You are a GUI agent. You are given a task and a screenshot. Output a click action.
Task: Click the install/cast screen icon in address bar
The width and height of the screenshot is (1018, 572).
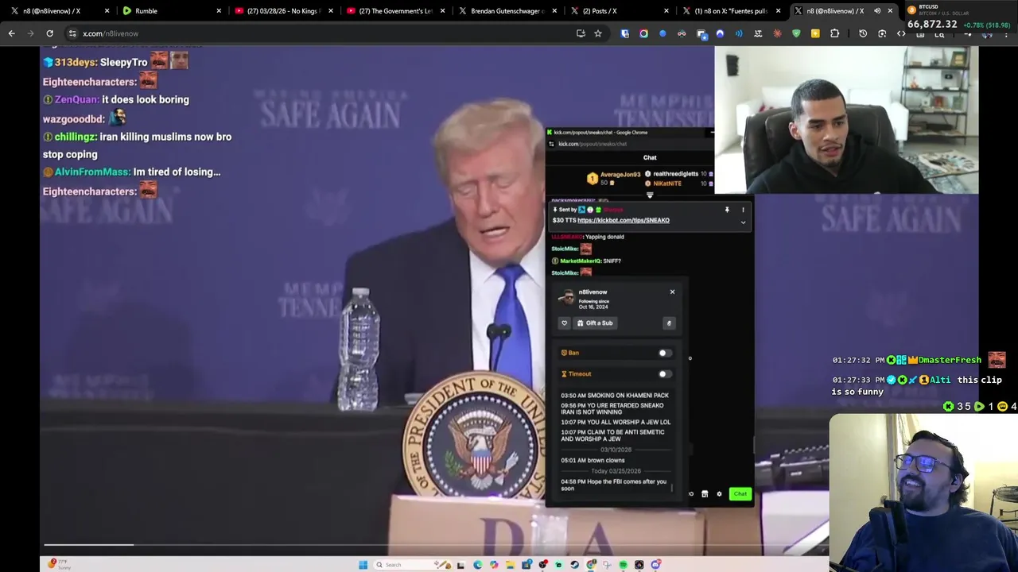(581, 33)
